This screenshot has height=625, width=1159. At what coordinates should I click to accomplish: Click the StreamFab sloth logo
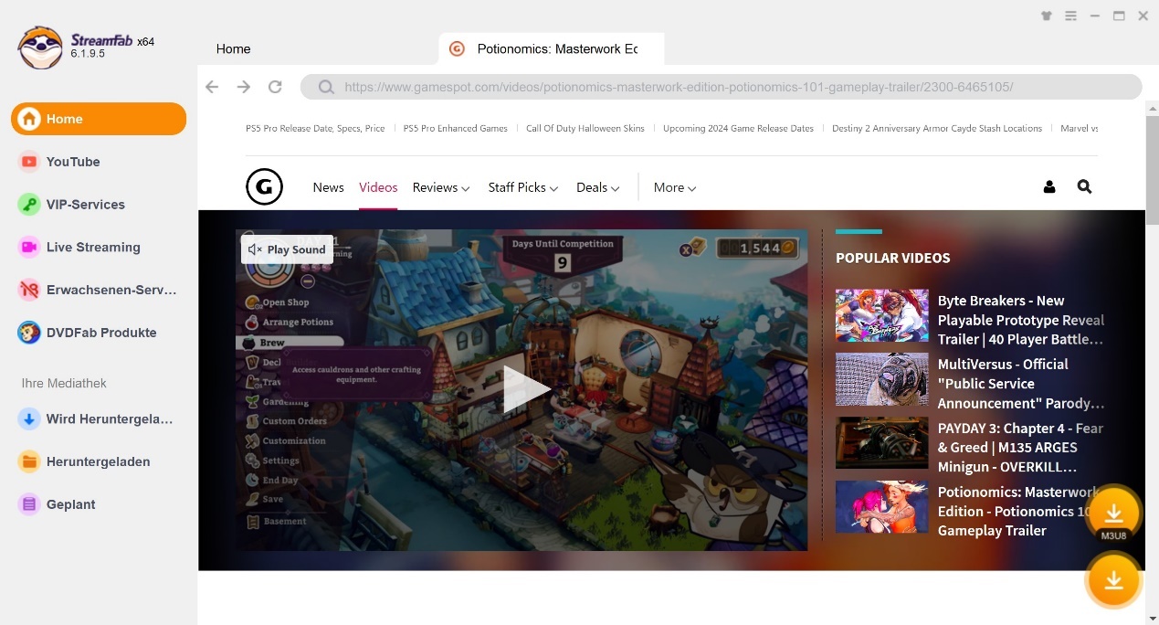coord(40,48)
